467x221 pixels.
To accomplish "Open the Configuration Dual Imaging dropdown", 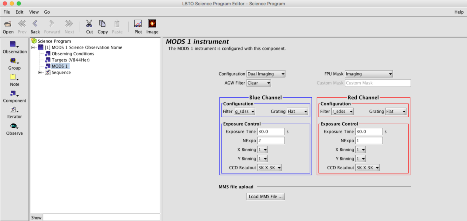I will click(266, 74).
